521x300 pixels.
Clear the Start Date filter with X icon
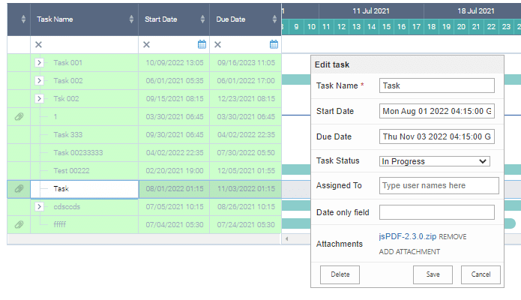[x=146, y=44]
